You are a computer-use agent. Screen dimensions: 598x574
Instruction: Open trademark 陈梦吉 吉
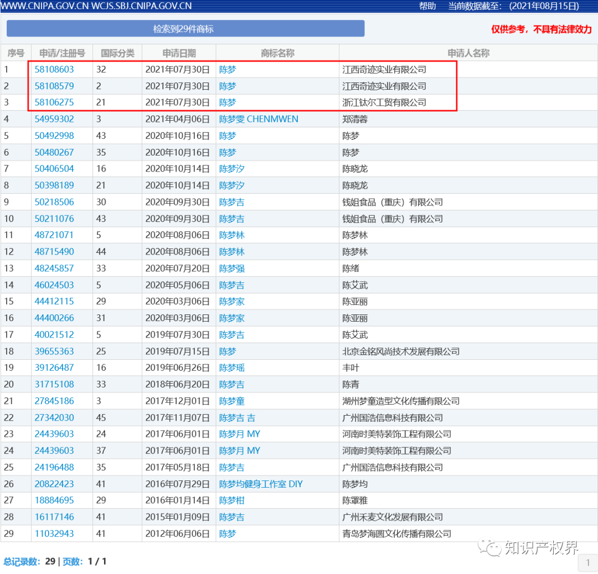pyautogui.click(x=237, y=418)
